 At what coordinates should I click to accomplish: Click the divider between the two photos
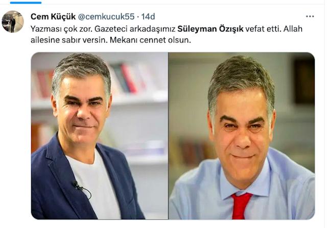[169, 136]
